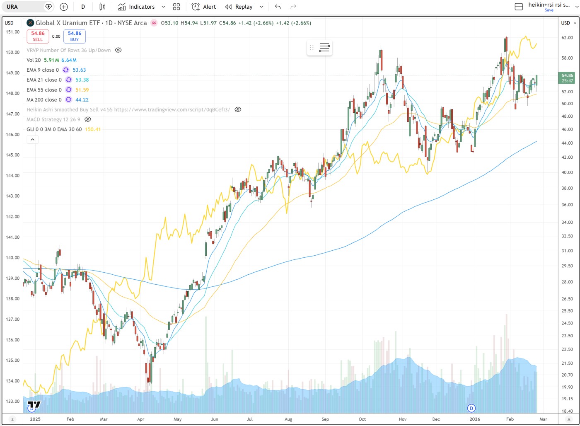
Task: Show the hidden VRVP indicator via its eye icon
Action: [x=118, y=50]
